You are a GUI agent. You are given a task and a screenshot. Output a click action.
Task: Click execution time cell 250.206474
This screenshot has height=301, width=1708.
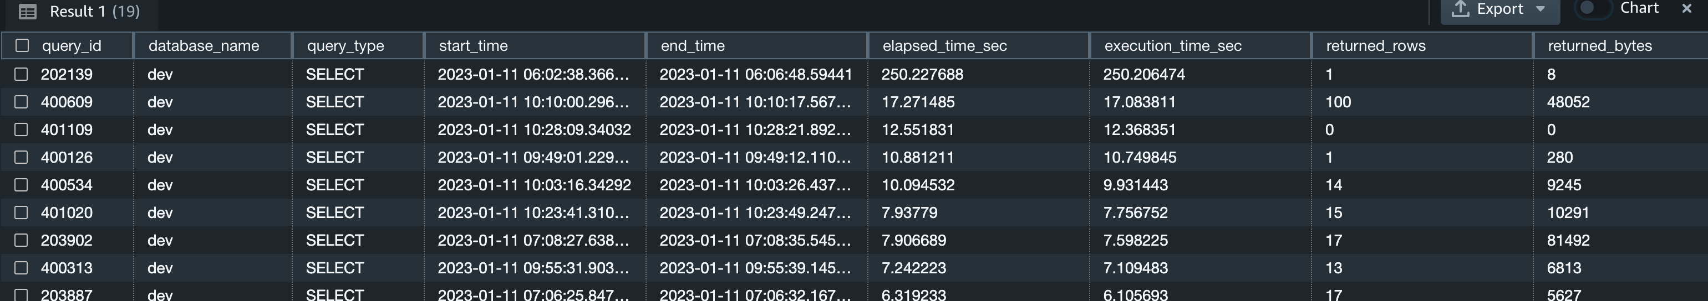point(1143,74)
